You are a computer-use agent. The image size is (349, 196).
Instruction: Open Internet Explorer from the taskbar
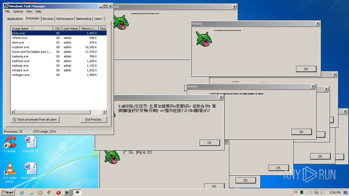tap(22, 192)
